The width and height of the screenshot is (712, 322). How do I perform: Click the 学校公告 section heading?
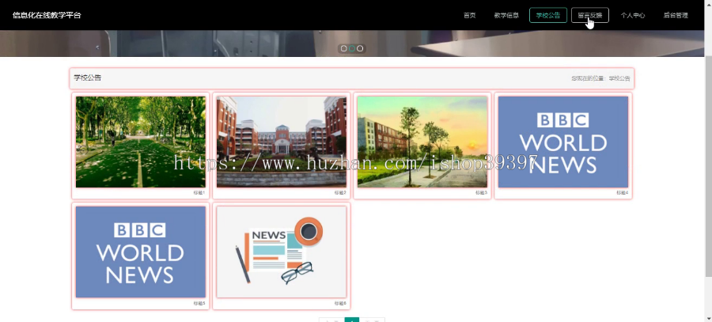point(88,78)
